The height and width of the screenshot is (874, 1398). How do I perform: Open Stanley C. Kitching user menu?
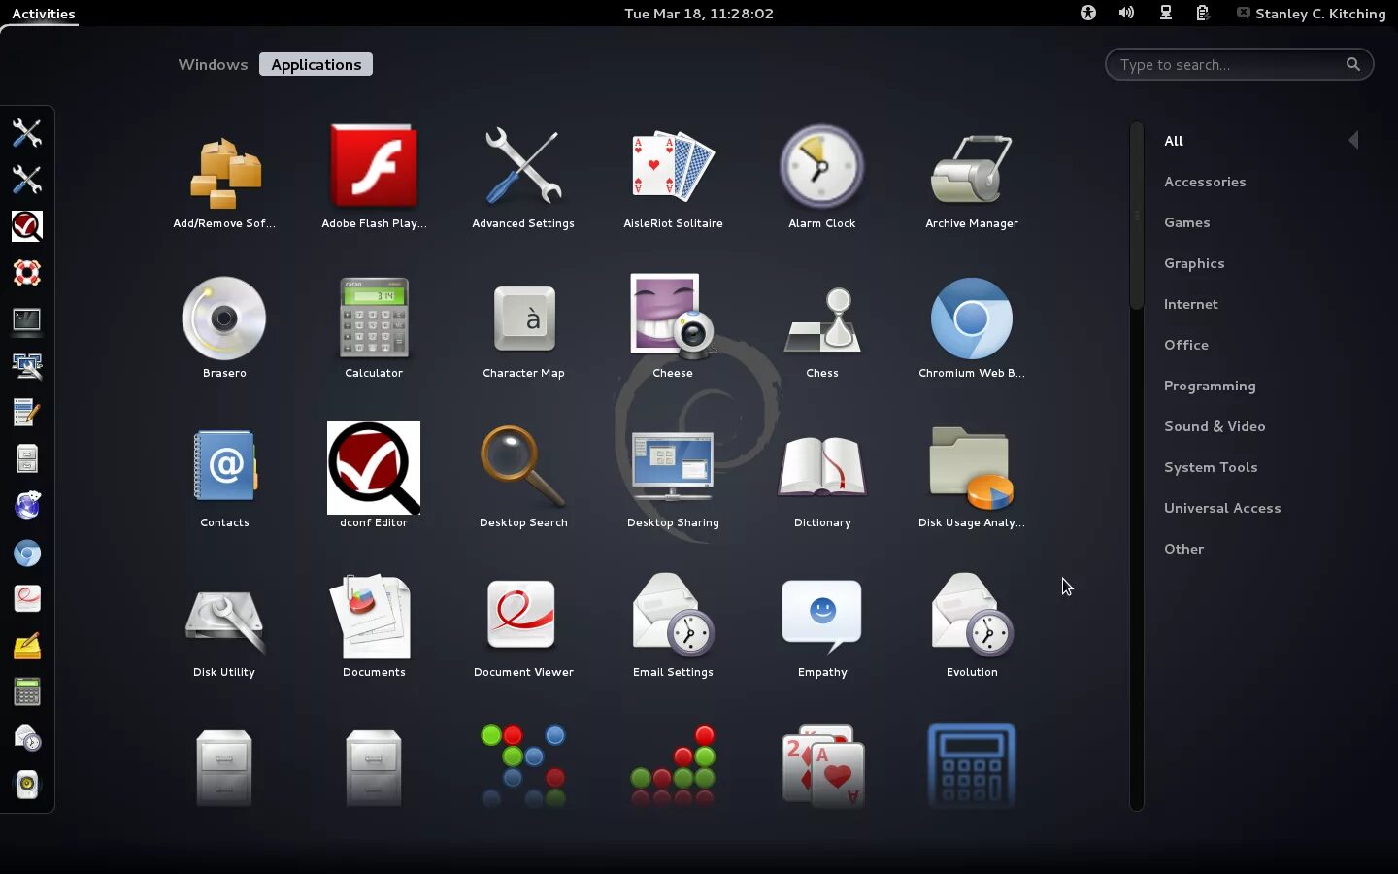pyautogui.click(x=1311, y=14)
